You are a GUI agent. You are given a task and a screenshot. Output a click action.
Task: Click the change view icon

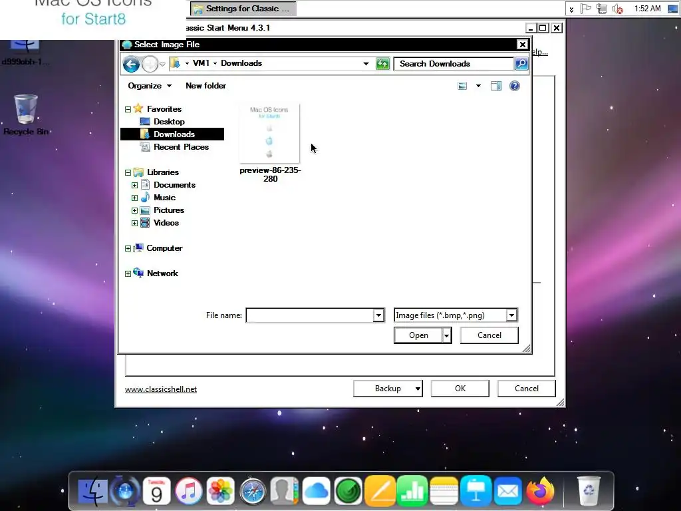tap(462, 86)
